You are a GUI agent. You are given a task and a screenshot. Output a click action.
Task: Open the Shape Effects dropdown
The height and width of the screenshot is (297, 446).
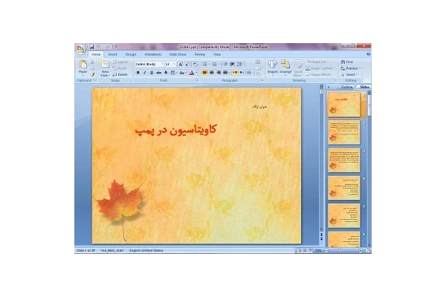(320, 74)
